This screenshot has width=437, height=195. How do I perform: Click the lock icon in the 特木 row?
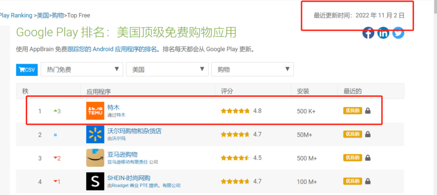coord(368,111)
